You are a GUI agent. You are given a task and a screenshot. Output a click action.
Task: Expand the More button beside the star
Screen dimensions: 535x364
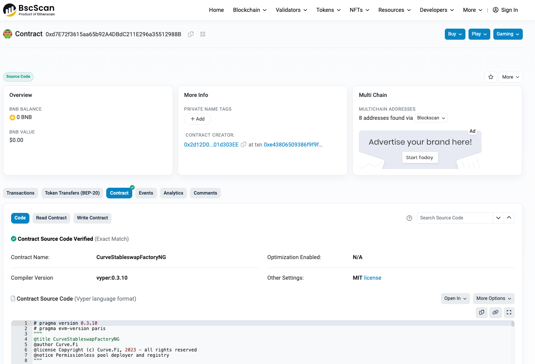pyautogui.click(x=511, y=77)
